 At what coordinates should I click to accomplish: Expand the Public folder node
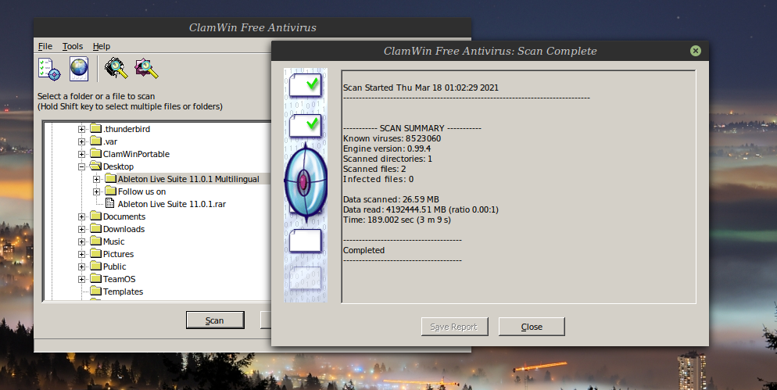[81, 267]
